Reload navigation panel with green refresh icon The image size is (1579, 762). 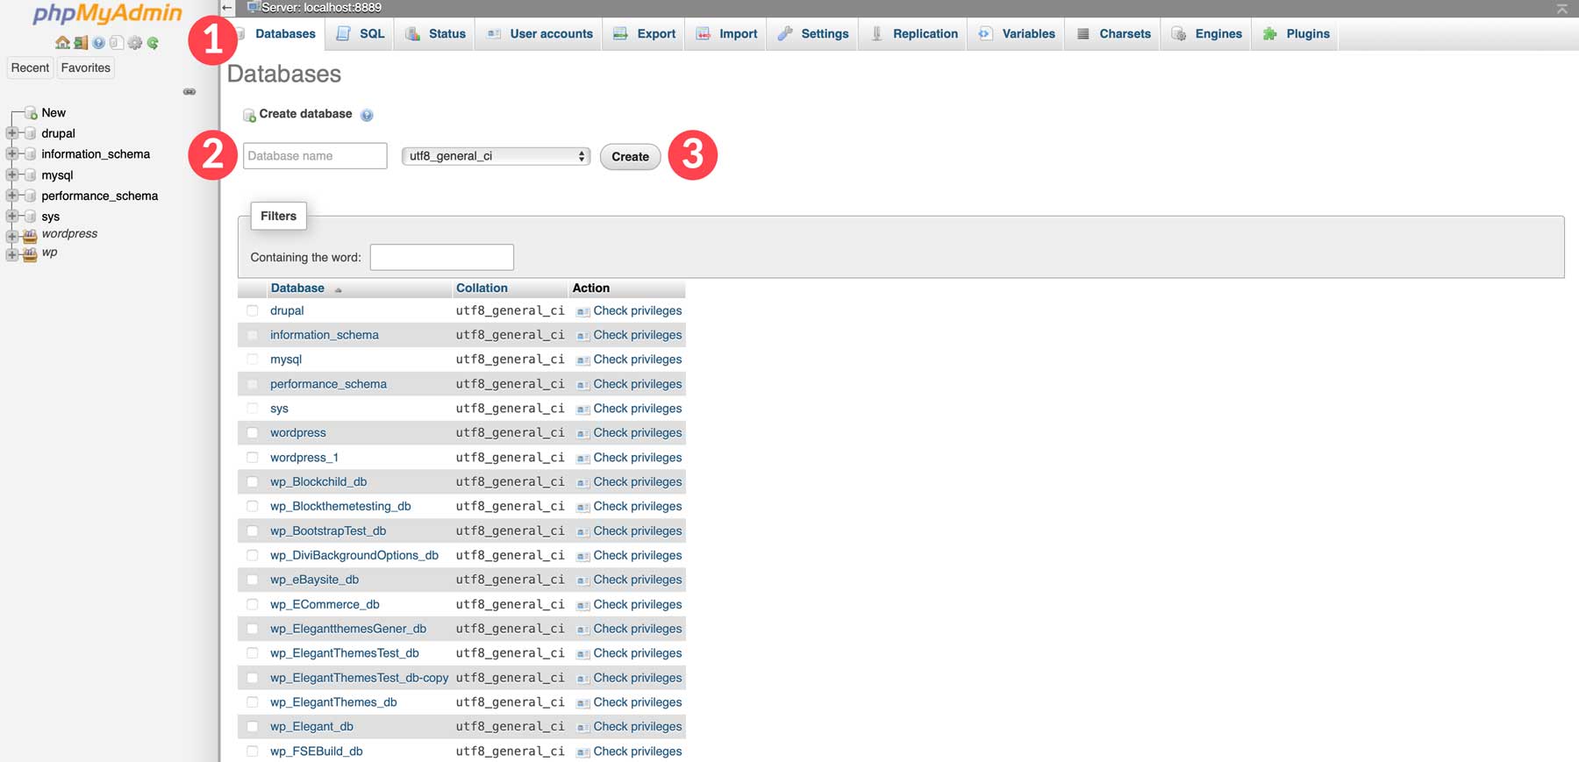point(153,43)
